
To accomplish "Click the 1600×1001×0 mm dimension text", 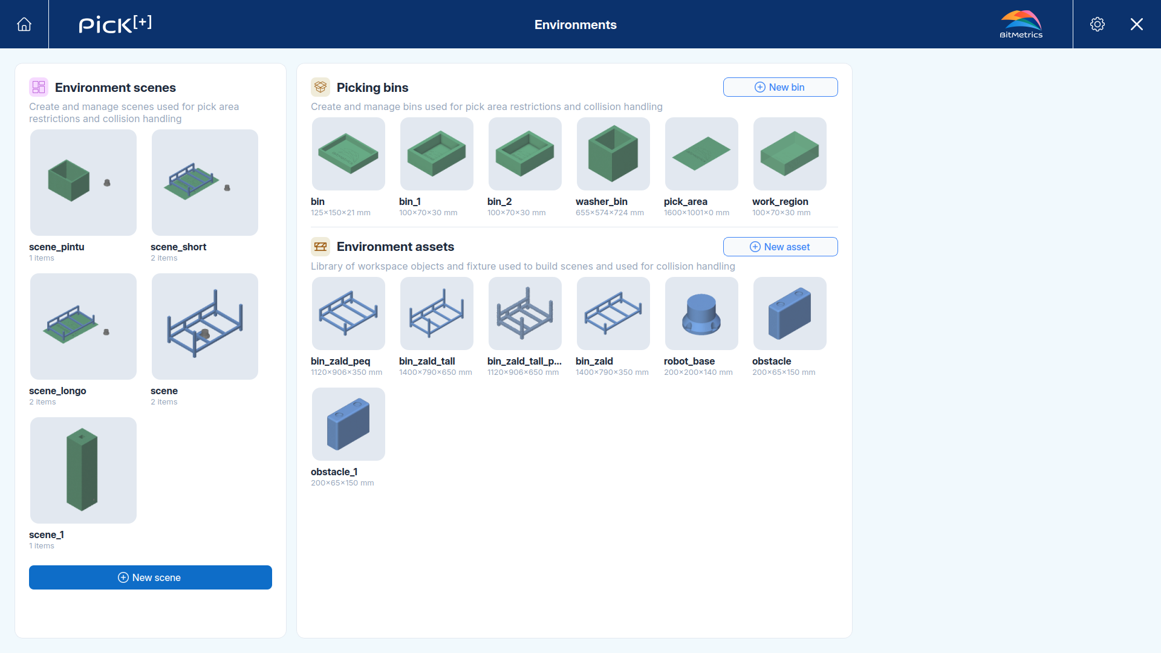I will pos(697,213).
